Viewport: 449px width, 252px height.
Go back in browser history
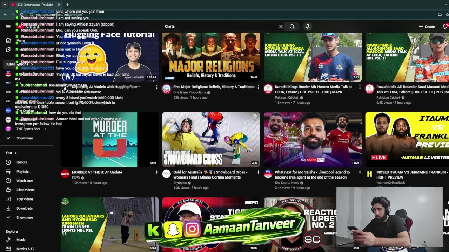coord(5,14)
